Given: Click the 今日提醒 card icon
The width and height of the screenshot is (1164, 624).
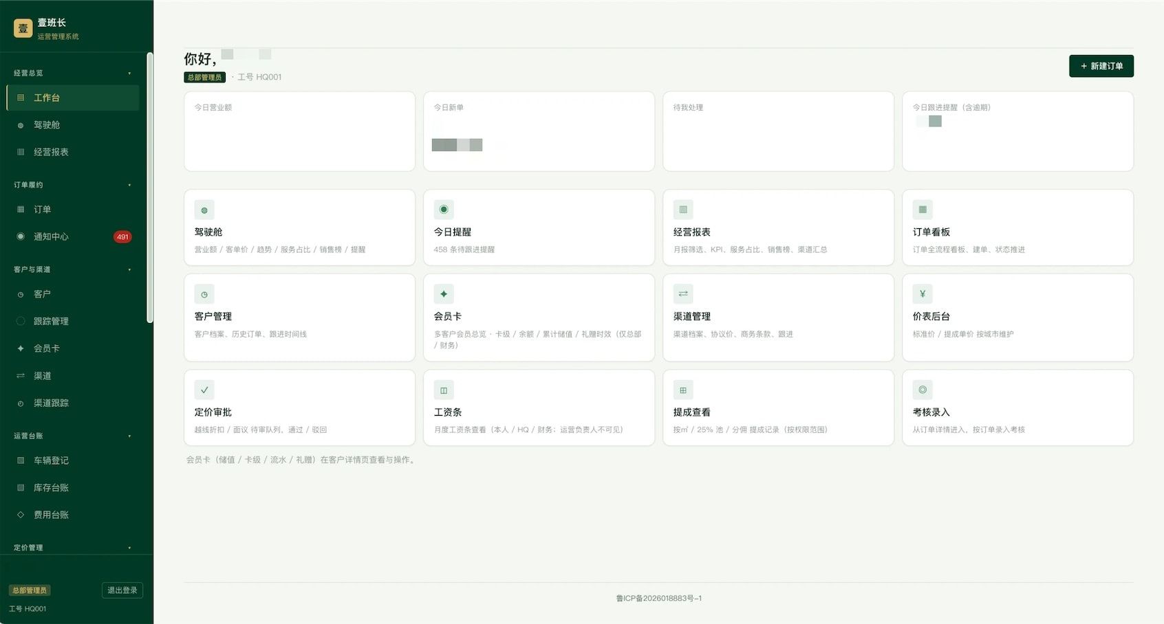Looking at the screenshot, I should click(444, 210).
